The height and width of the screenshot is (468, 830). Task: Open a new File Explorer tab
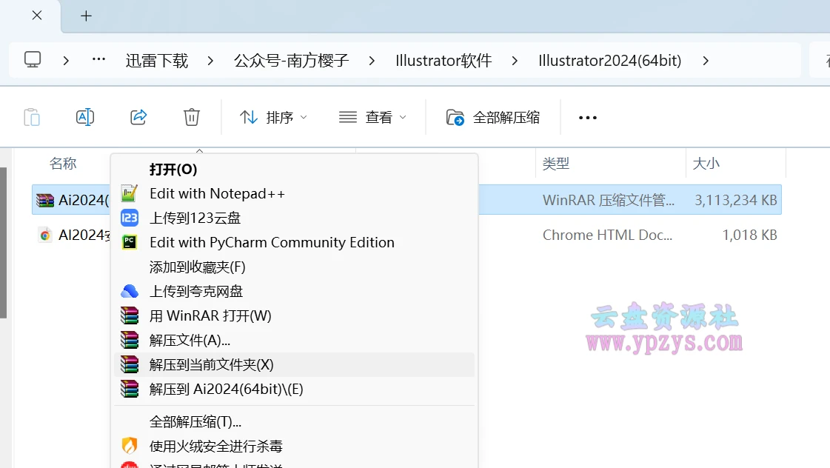coord(86,16)
